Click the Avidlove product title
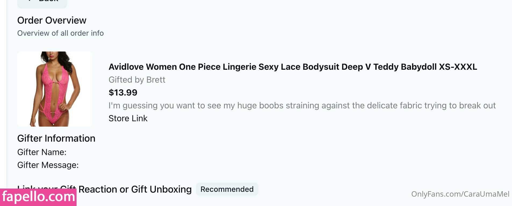This screenshot has height=206, width=512. point(293,67)
